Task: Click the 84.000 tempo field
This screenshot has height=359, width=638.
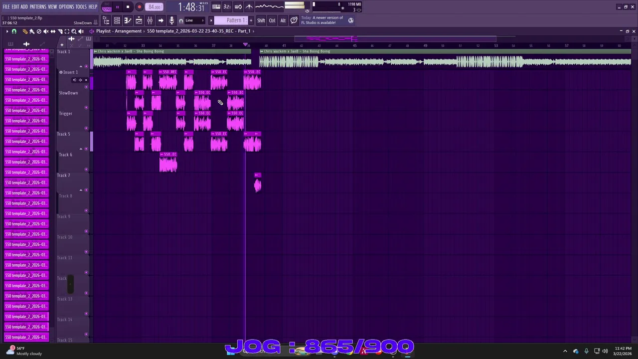Action: coord(155,7)
